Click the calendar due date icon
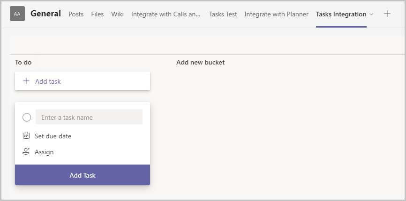Image resolution: width=406 pixels, height=201 pixels. (26, 136)
